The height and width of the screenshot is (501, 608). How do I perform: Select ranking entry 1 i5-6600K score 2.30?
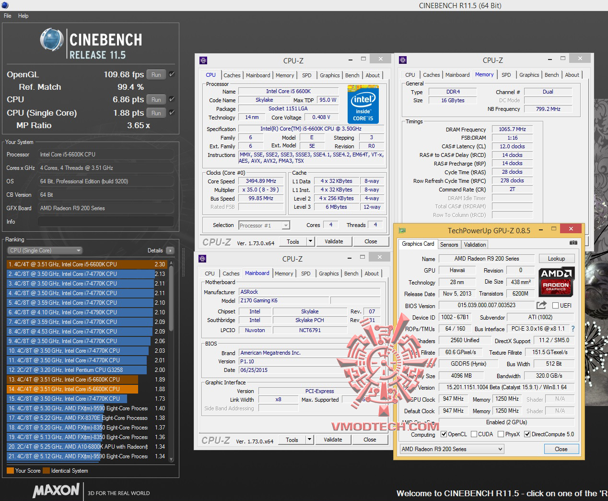87,264
